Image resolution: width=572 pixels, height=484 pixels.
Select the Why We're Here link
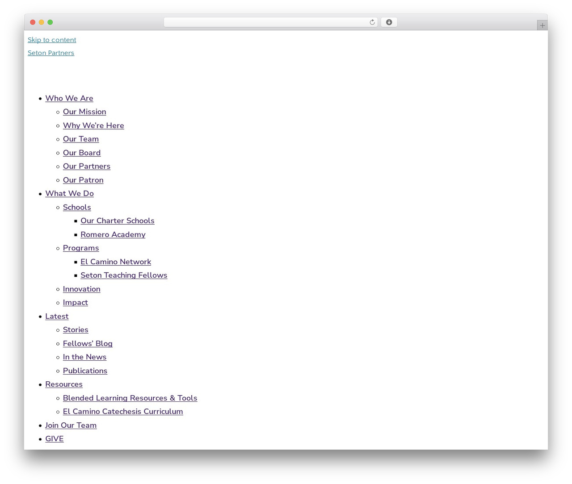pyautogui.click(x=93, y=125)
